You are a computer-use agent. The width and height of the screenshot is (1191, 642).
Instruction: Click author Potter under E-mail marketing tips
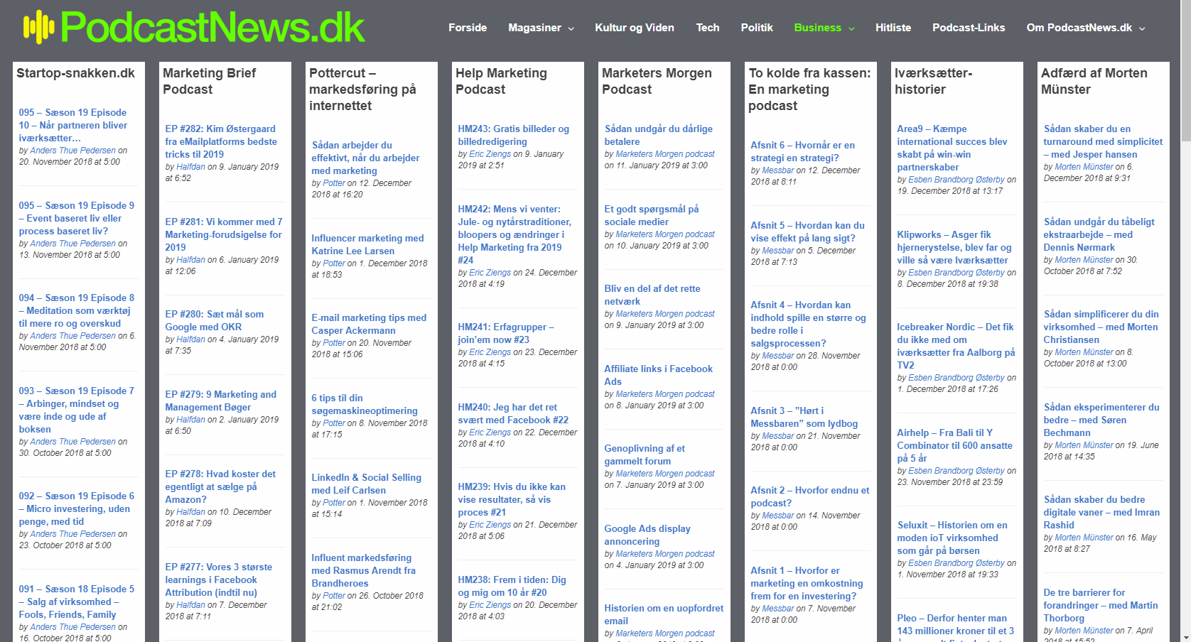334,343
